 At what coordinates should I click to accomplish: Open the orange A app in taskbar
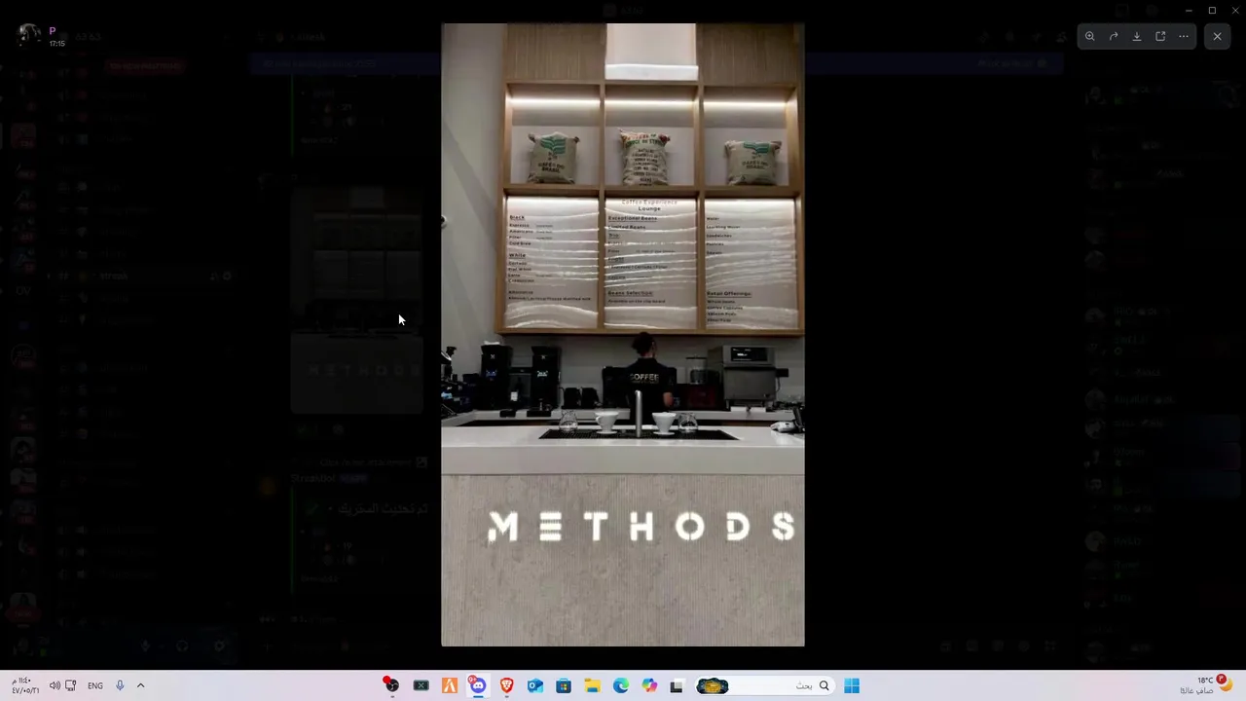click(x=449, y=685)
